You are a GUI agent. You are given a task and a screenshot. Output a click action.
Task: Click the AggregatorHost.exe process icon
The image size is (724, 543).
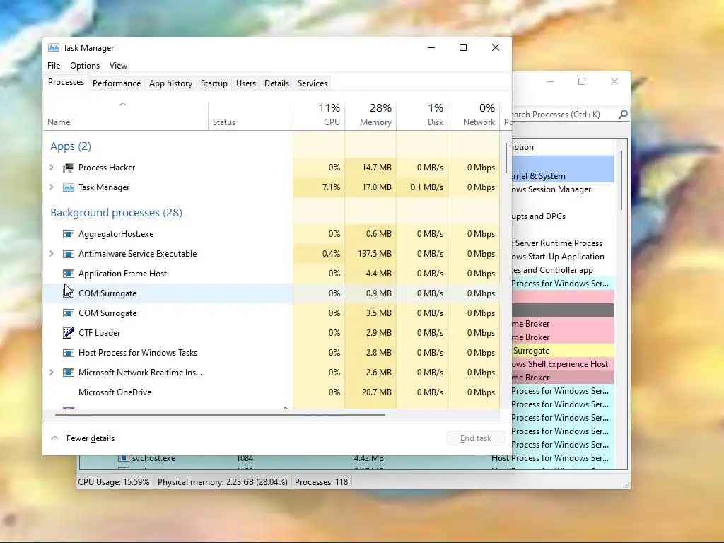[69, 234]
